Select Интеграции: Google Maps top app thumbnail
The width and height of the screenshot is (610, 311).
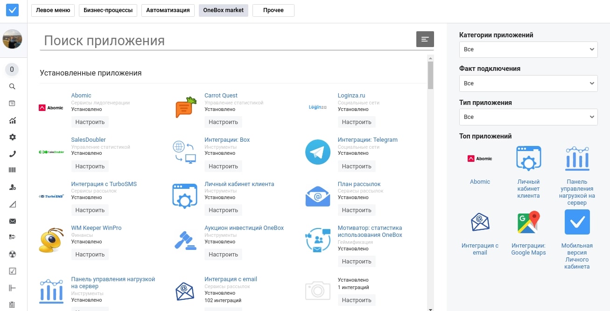point(528,222)
